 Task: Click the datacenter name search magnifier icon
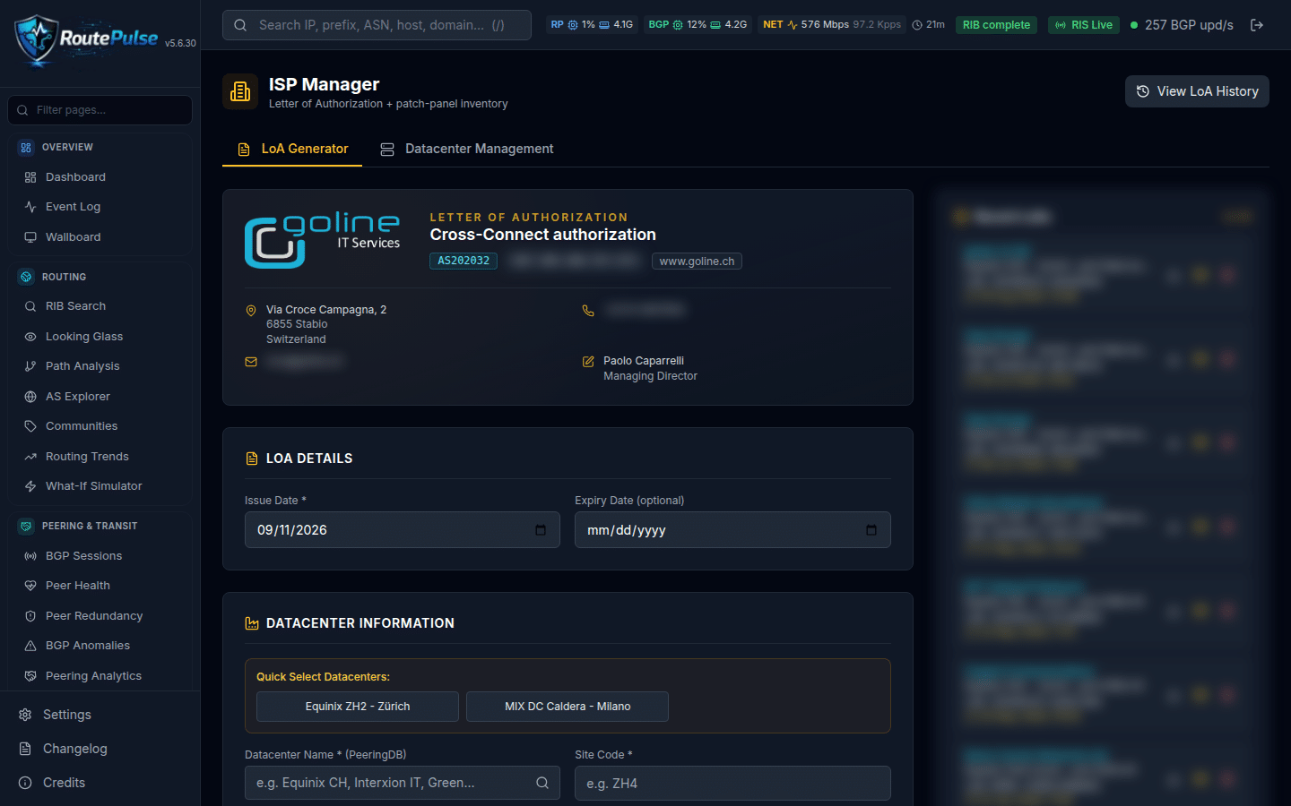point(542,783)
